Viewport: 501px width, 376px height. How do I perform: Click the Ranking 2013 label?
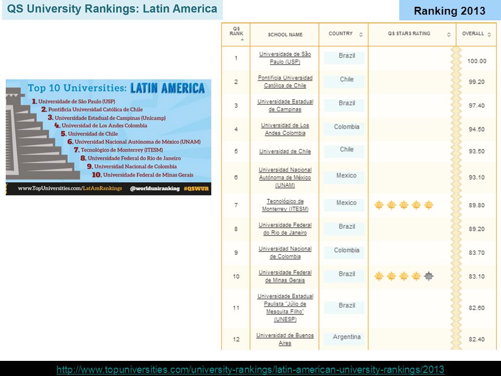(449, 11)
